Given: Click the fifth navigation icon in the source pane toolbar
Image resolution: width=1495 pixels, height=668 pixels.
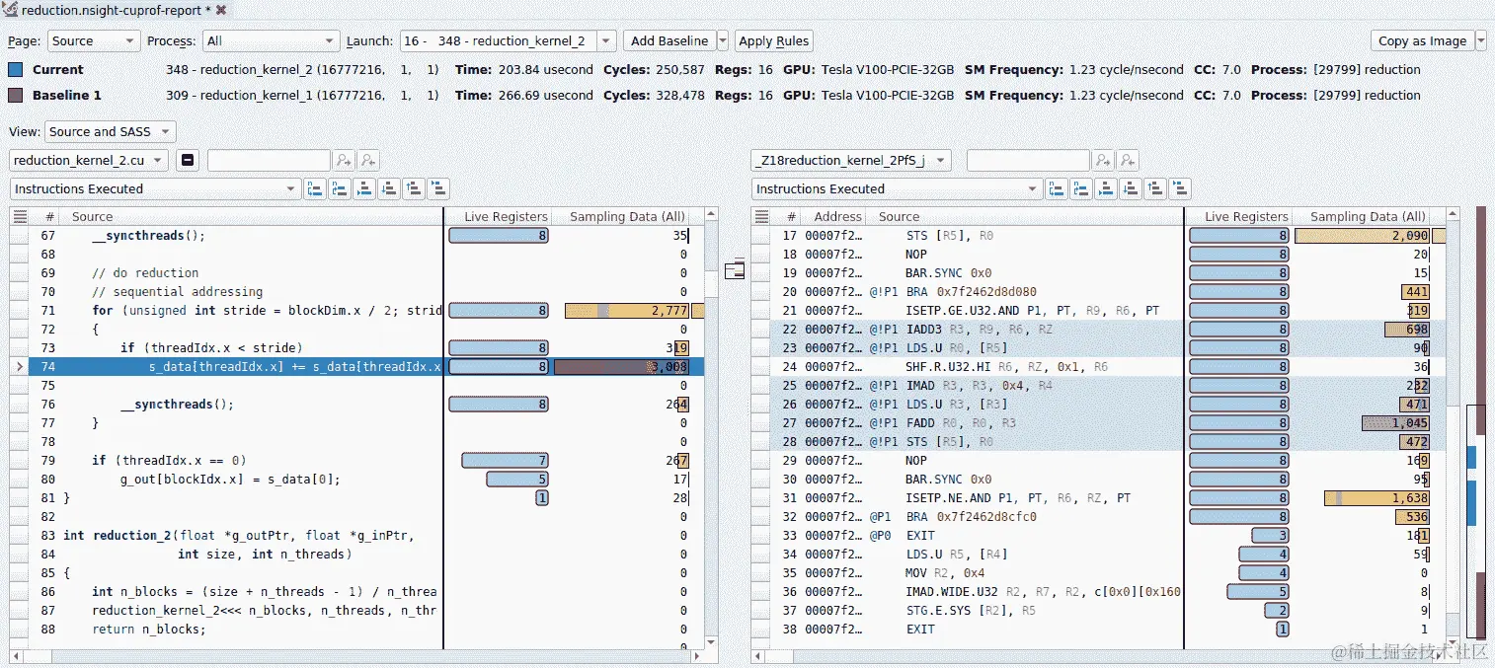Looking at the screenshot, I should point(414,188).
